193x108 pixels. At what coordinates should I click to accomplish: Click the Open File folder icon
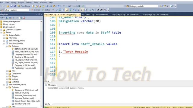click(x=8, y=6)
